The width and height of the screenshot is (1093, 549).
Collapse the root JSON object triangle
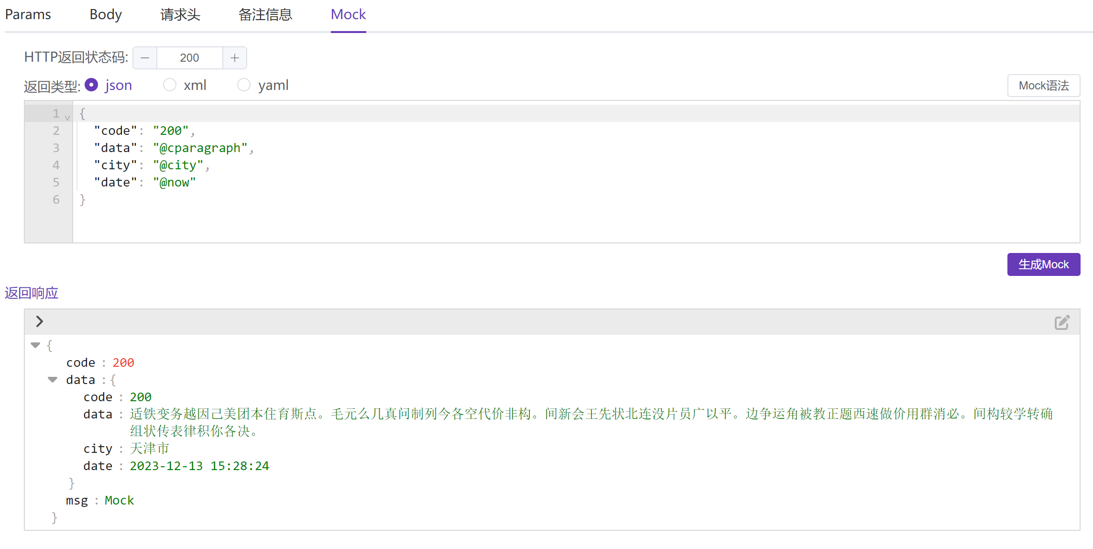click(35, 345)
